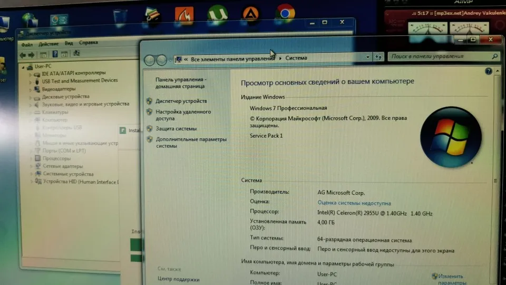
Task: Open the Файл menu in Device Manager
Action: pyautogui.click(x=27, y=44)
